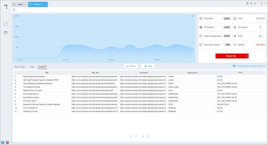Click the 'If anything went wrong' link
The width and height of the screenshot is (268, 145).
tap(251, 66)
